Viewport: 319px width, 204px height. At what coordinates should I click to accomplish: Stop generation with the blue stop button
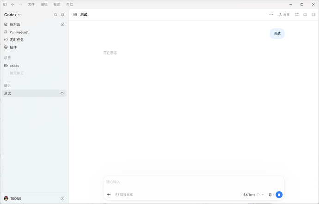(x=279, y=195)
